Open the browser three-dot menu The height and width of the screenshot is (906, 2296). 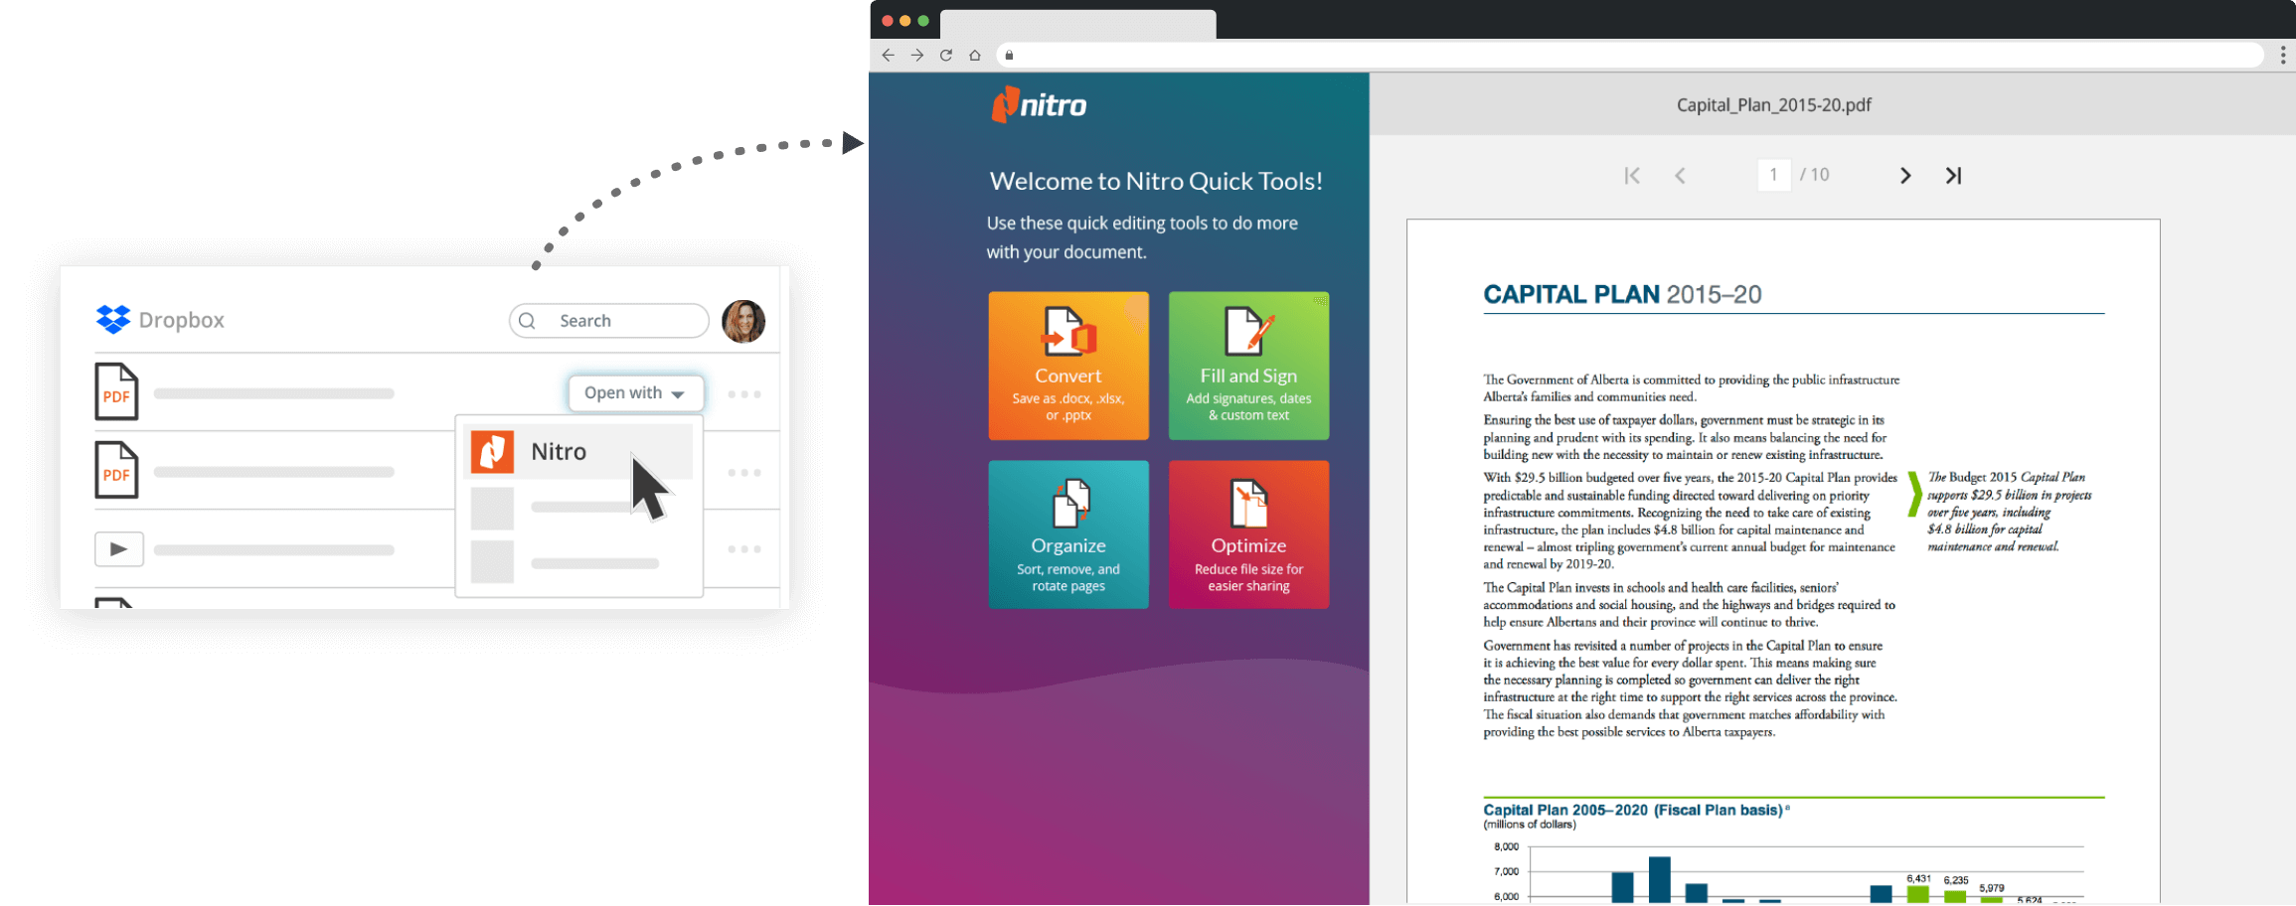pyautogui.click(x=2283, y=55)
